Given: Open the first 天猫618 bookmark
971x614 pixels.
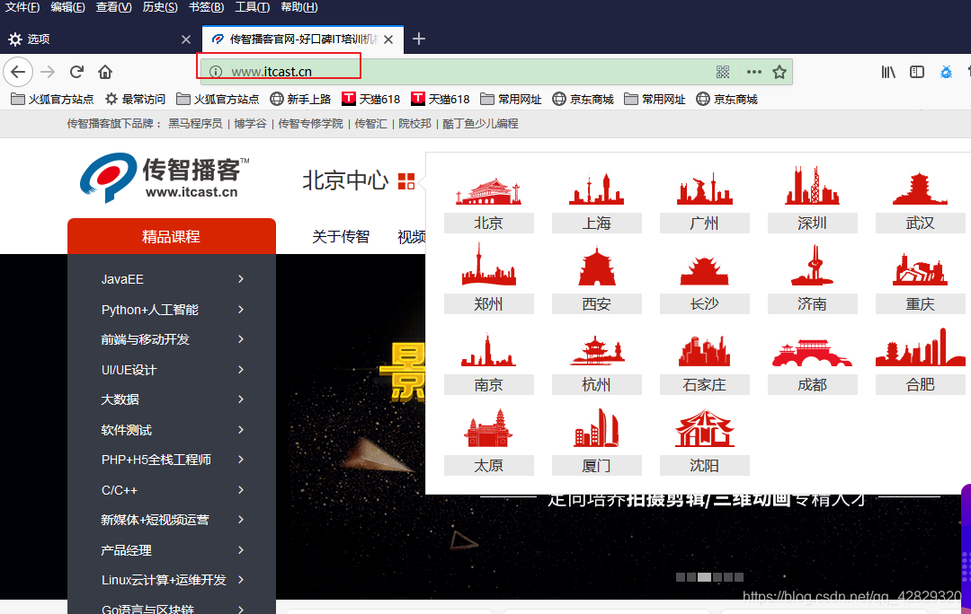Looking at the screenshot, I should click(371, 99).
